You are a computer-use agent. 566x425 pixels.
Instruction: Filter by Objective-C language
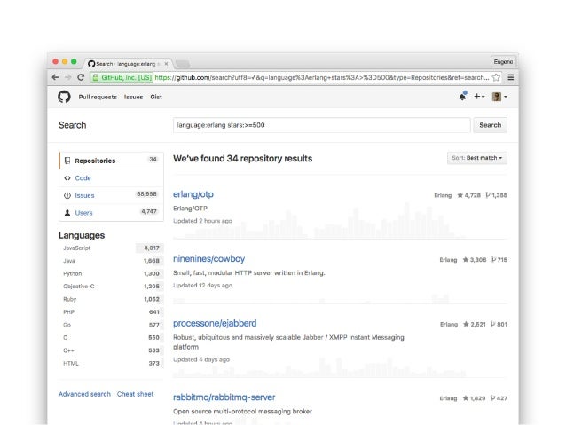click(x=111, y=287)
